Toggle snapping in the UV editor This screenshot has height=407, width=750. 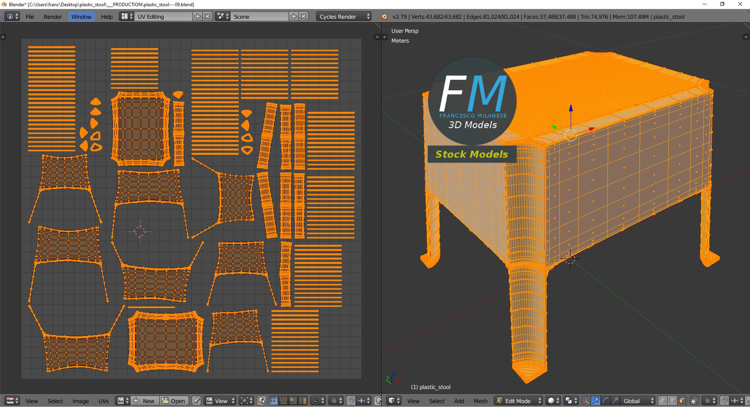coord(351,401)
